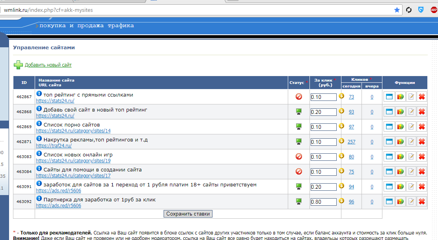The width and height of the screenshot is (438, 240).
Task: Toggle the red blocked status of site 463084
Action: [x=299, y=171]
